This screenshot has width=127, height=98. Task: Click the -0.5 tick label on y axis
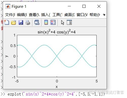point(12,67)
